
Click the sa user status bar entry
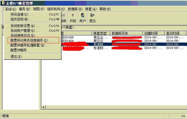point(183,116)
